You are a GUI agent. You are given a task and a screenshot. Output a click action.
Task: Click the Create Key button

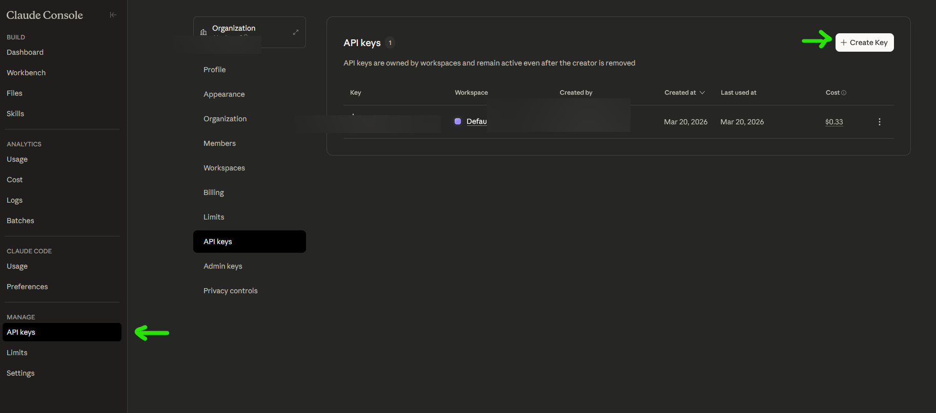pyautogui.click(x=864, y=42)
